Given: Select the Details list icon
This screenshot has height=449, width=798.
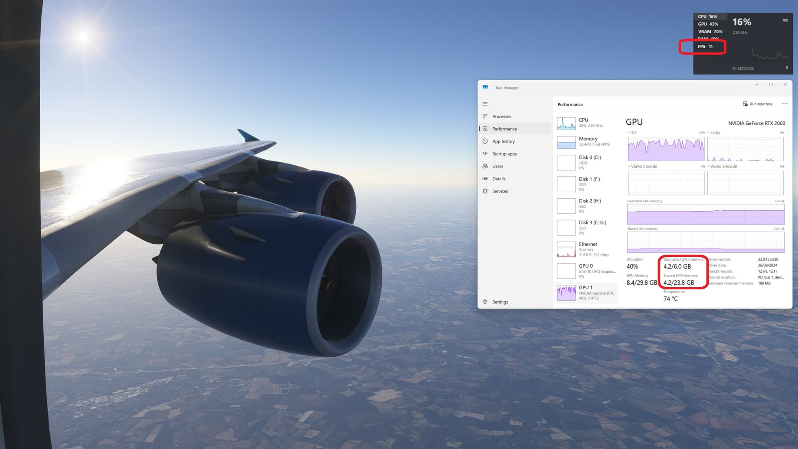Looking at the screenshot, I should pos(486,179).
